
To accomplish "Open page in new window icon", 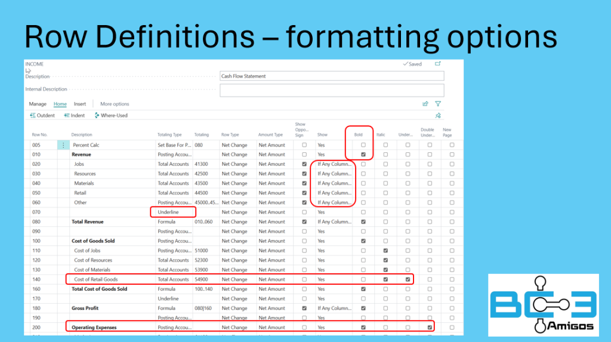I will tap(438, 64).
